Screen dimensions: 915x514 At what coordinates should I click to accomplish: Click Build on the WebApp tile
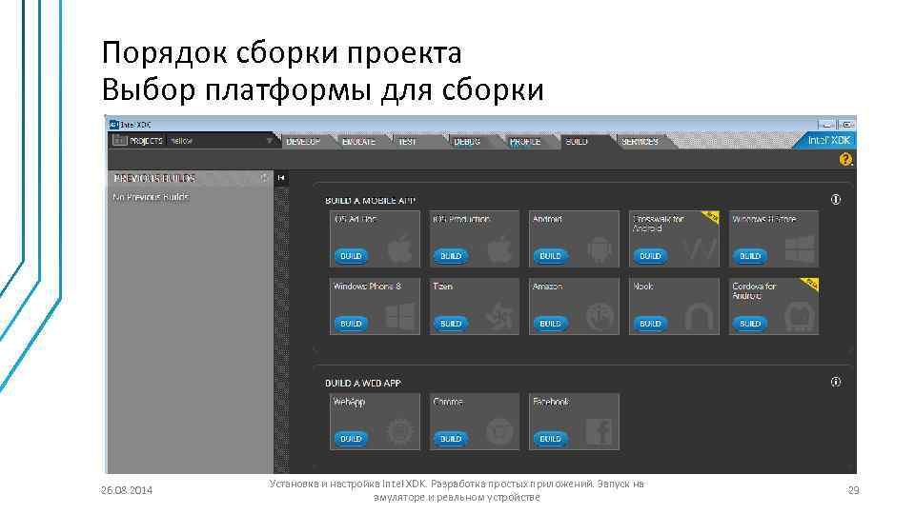(x=351, y=438)
